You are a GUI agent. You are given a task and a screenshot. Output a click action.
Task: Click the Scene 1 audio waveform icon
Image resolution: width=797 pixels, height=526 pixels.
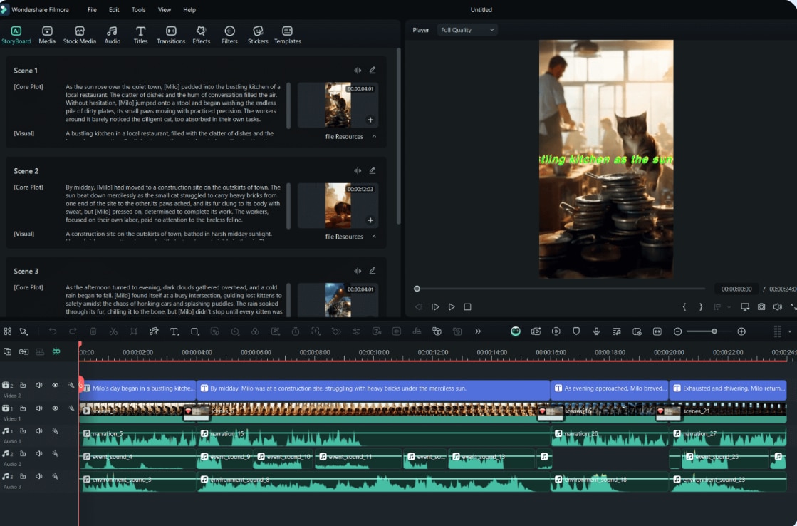pos(358,70)
